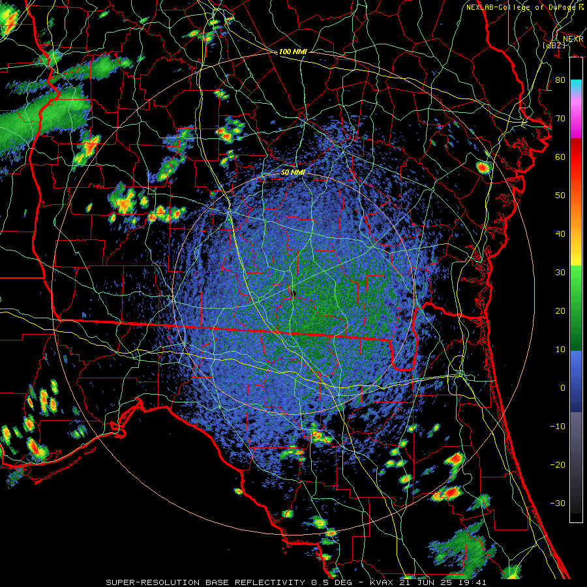Click the 0 value on dBZ scale
587x587 pixels.
[x=562, y=388]
